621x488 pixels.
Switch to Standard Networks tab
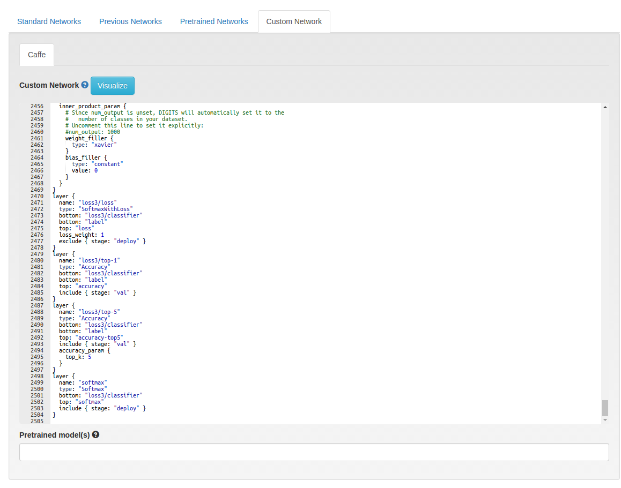point(49,21)
